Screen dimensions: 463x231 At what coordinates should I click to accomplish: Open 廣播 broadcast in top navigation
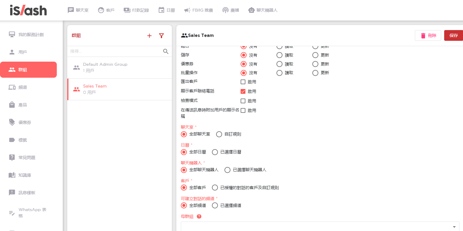coord(231,10)
